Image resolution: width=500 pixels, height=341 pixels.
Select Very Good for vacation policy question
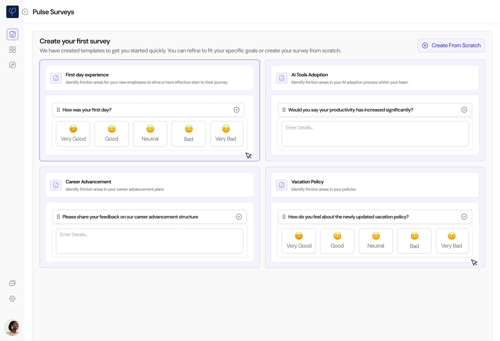tap(299, 241)
